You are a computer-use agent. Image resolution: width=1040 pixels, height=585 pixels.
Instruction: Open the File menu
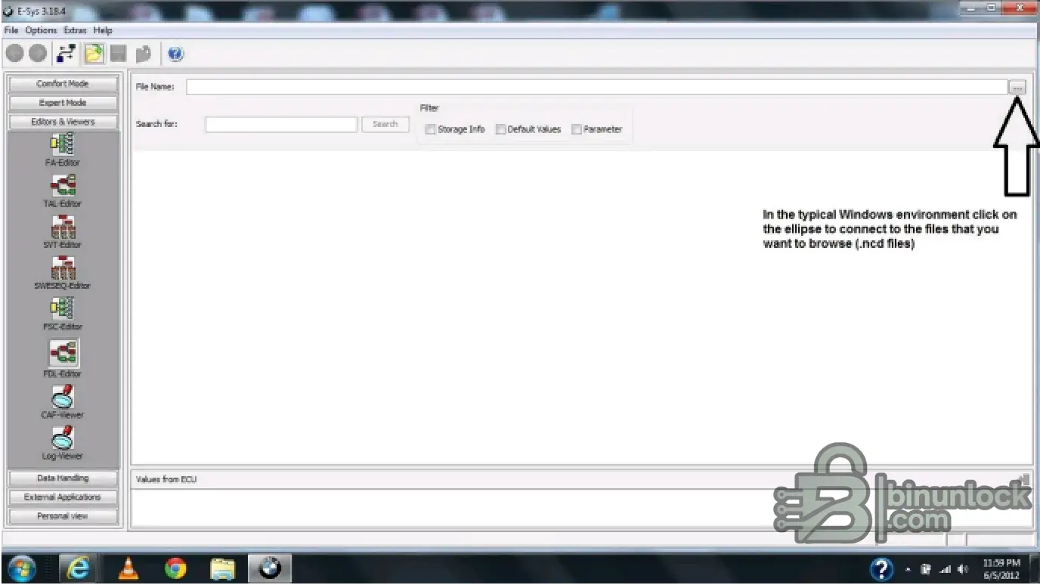point(11,30)
